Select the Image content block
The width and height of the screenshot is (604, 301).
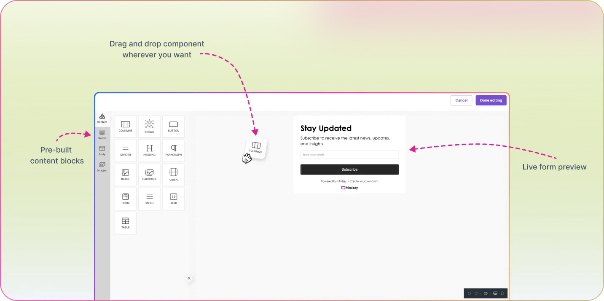(x=126, y=175)
